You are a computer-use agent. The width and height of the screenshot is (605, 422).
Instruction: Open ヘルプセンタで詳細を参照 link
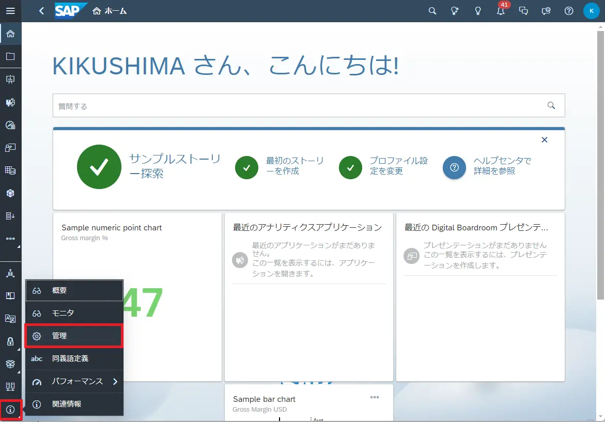pos(487,167)
